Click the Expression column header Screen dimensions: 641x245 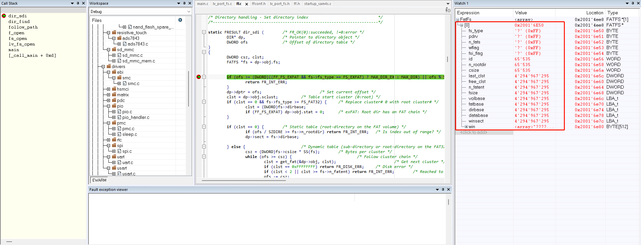[484, 13]
